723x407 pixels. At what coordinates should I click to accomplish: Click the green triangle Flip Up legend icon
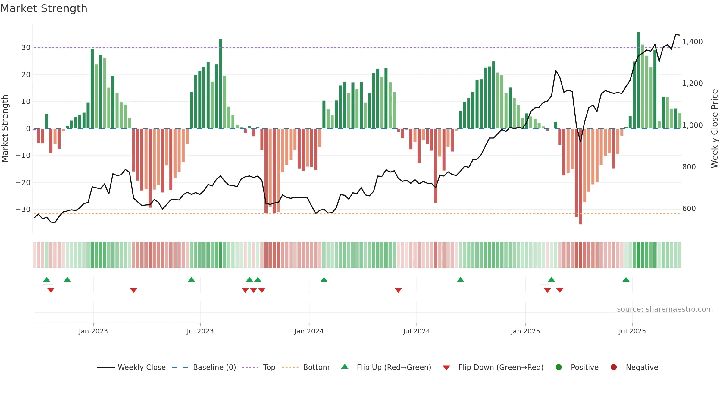pyautogui.click(x=345, y=367)
